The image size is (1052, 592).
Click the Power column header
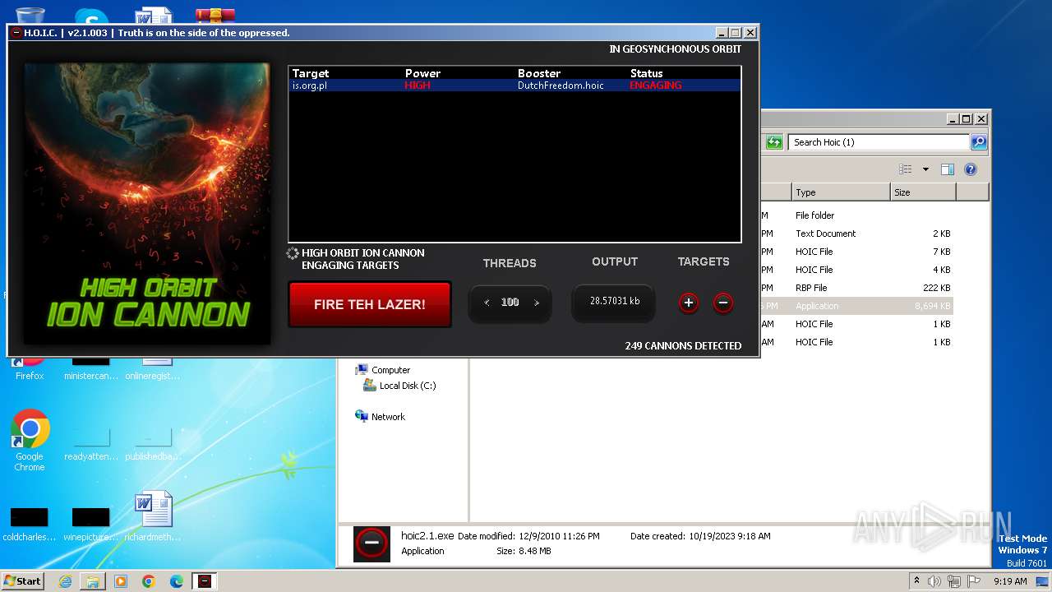point(422,73)
